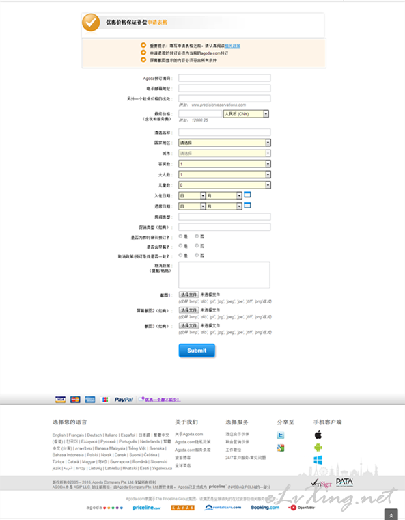Click the 酒店名称 input field
Screen dimensions: 405x520
[x=225, y=133]
